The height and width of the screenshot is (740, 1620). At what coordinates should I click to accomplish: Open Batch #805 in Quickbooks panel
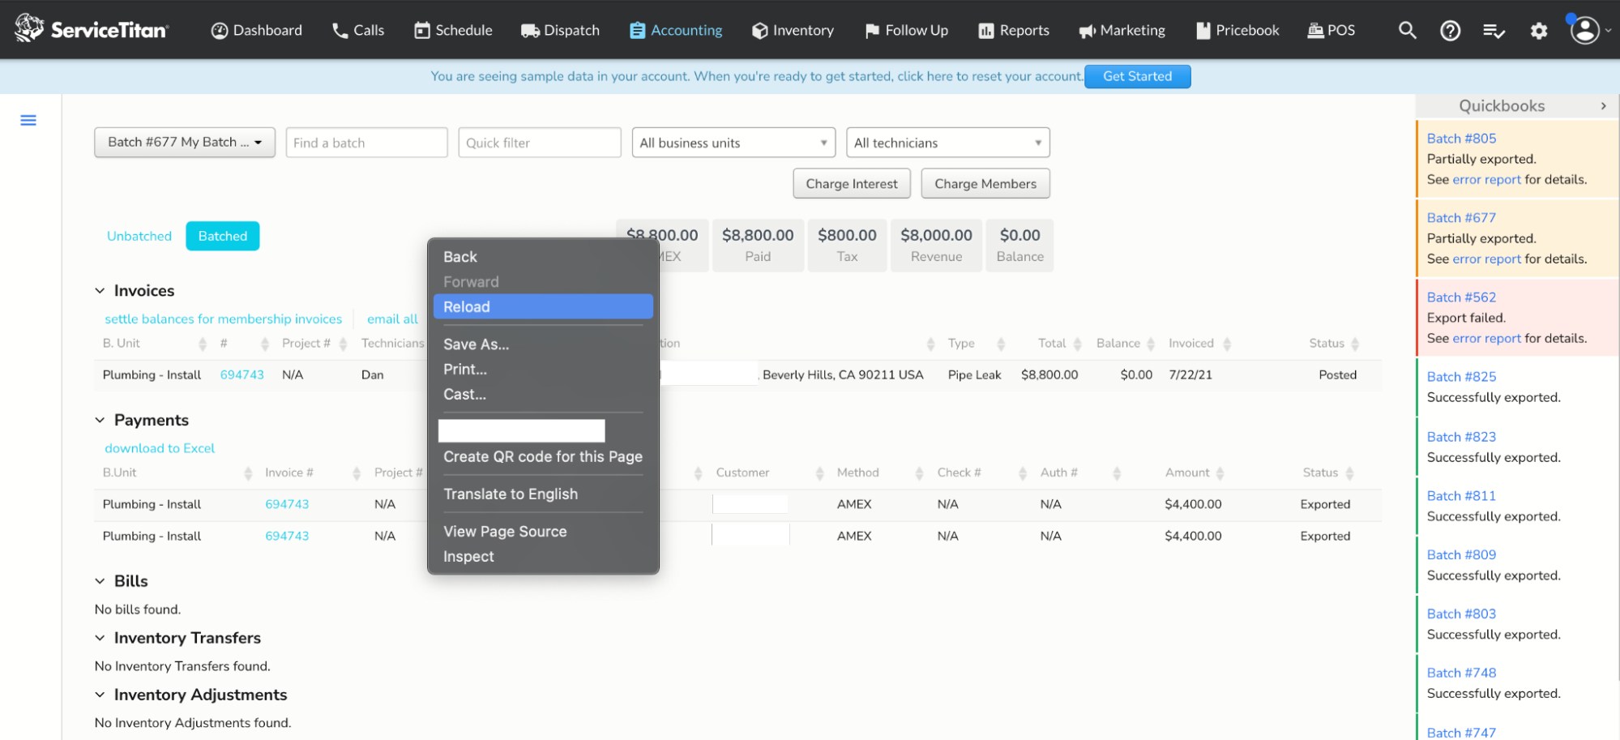[1461, 139]
